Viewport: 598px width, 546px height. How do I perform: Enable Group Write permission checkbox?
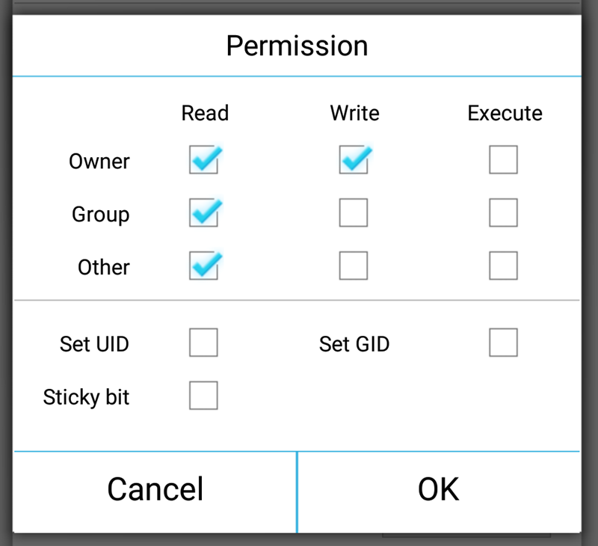pyautogui.click(x=354, y=213)
